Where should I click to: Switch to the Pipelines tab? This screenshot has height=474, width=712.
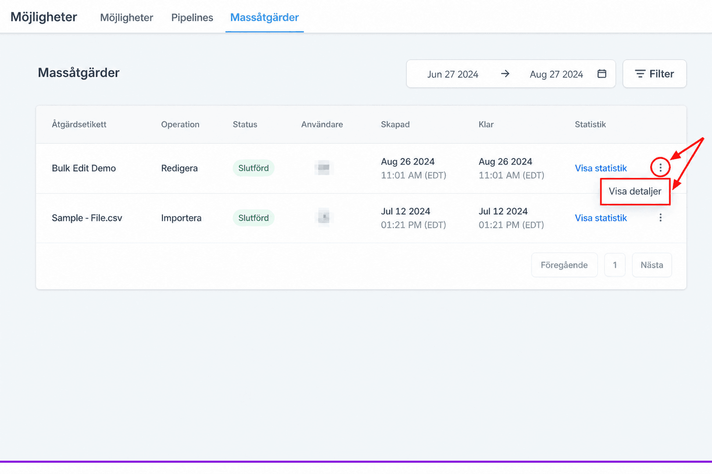[192, 18]
